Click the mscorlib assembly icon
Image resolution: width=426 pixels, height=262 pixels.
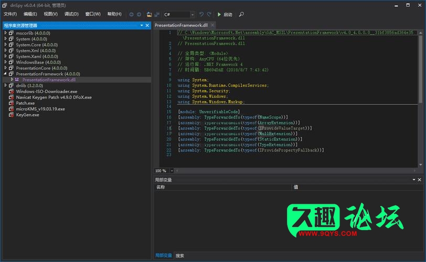(11, 33)
